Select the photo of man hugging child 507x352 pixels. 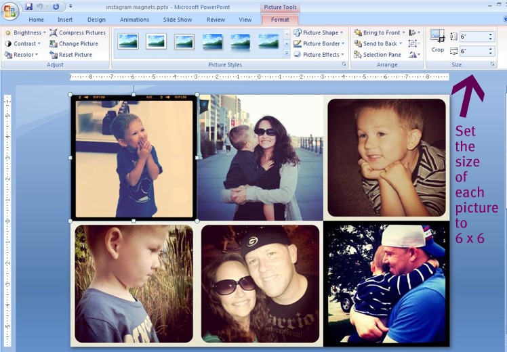pyautogui.click(x=387, y=284)
